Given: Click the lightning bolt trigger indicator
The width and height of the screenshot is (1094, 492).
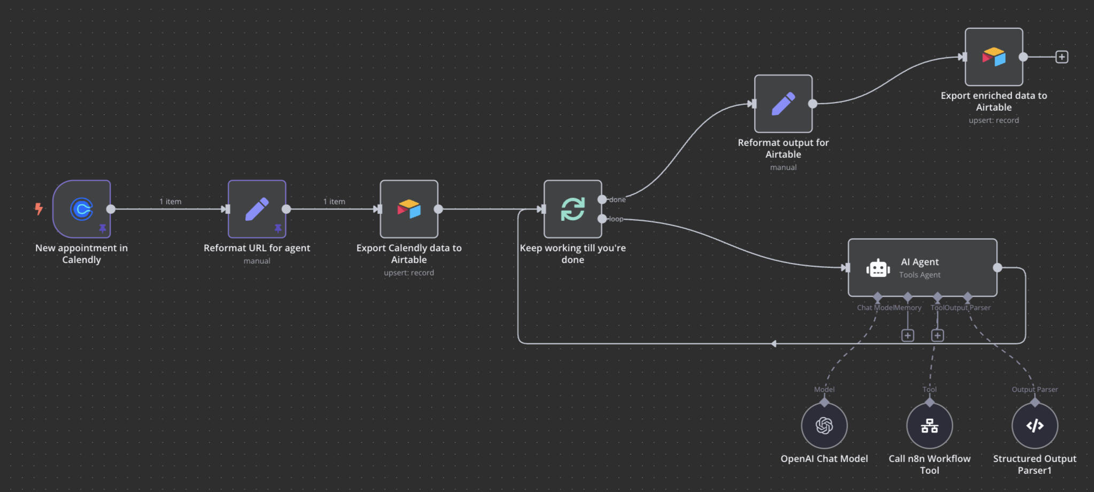Looking at the screenshot, I should pos(38,209).
